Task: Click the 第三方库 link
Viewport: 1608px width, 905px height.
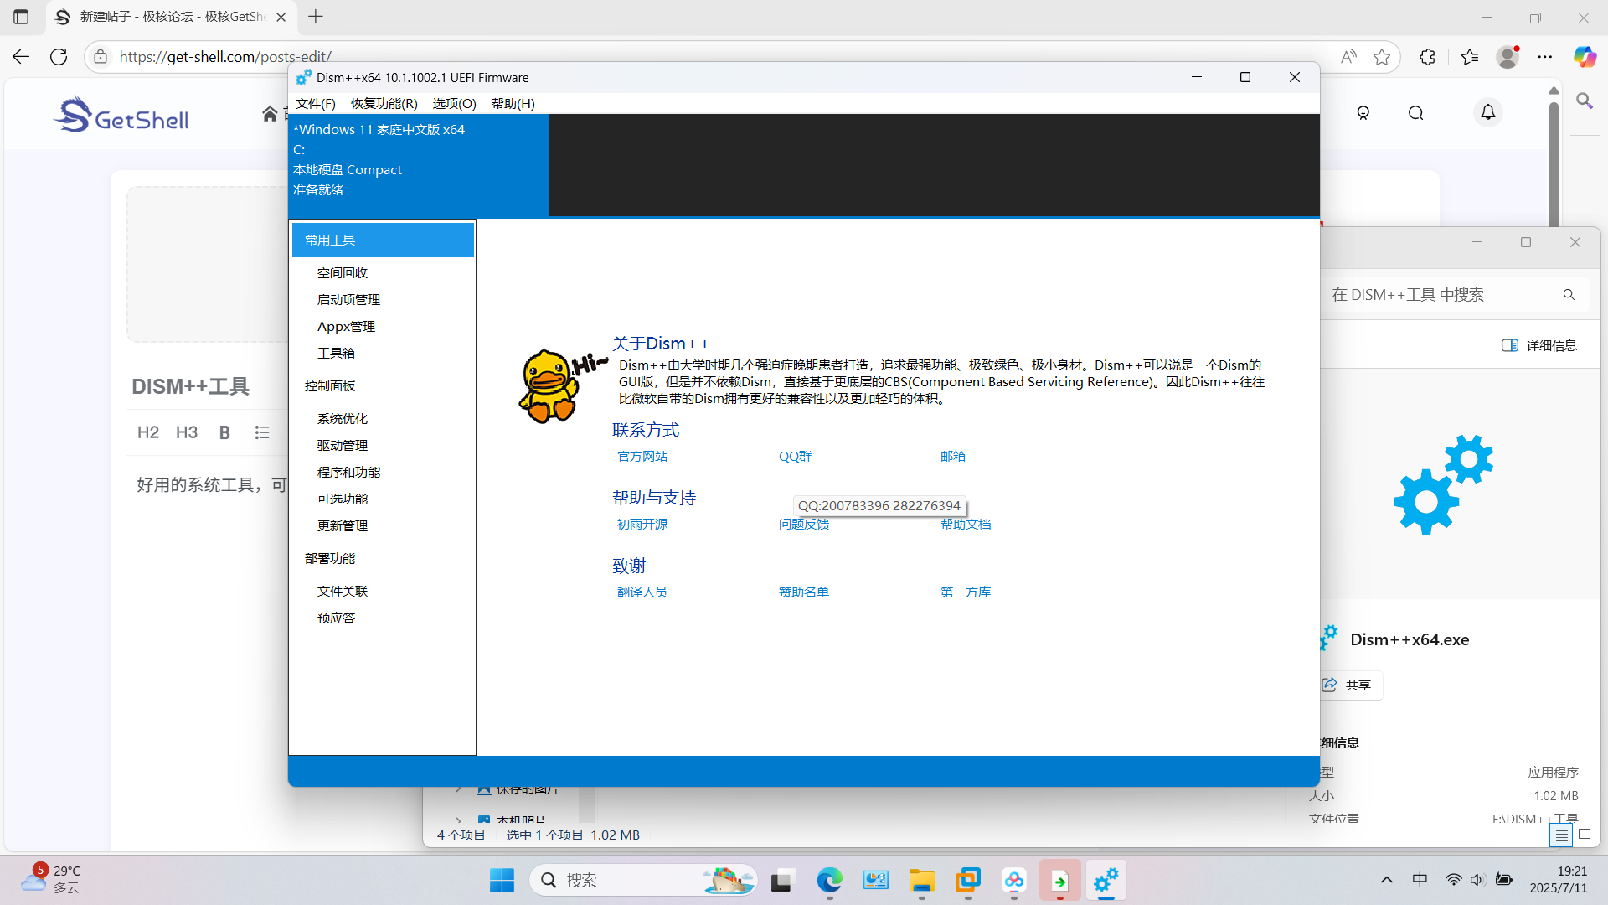Action: (x=966, y=592)
